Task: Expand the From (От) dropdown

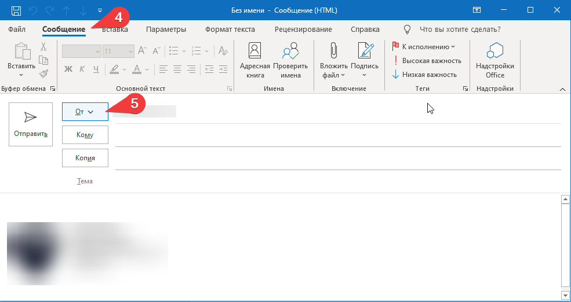Action: (85, 112)
